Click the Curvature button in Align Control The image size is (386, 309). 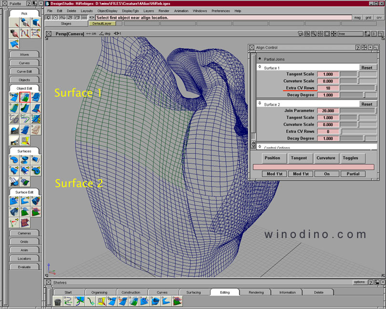326,158
